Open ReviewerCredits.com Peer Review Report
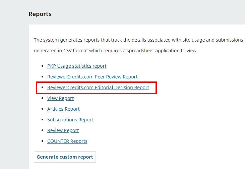The width and height of the screenshot is (245, 169). click(92, 77)
